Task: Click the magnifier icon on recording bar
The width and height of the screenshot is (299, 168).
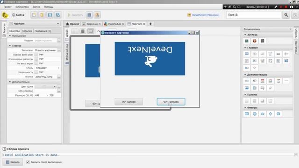Action: pos(234,7)
